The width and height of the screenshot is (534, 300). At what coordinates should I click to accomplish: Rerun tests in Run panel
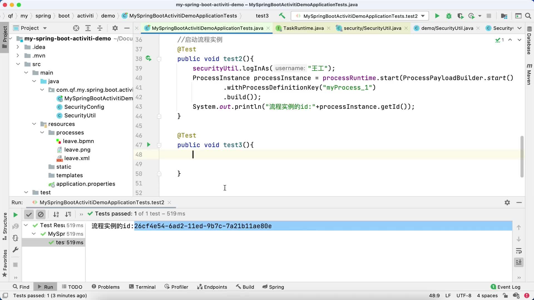click(x=15, y=215)
